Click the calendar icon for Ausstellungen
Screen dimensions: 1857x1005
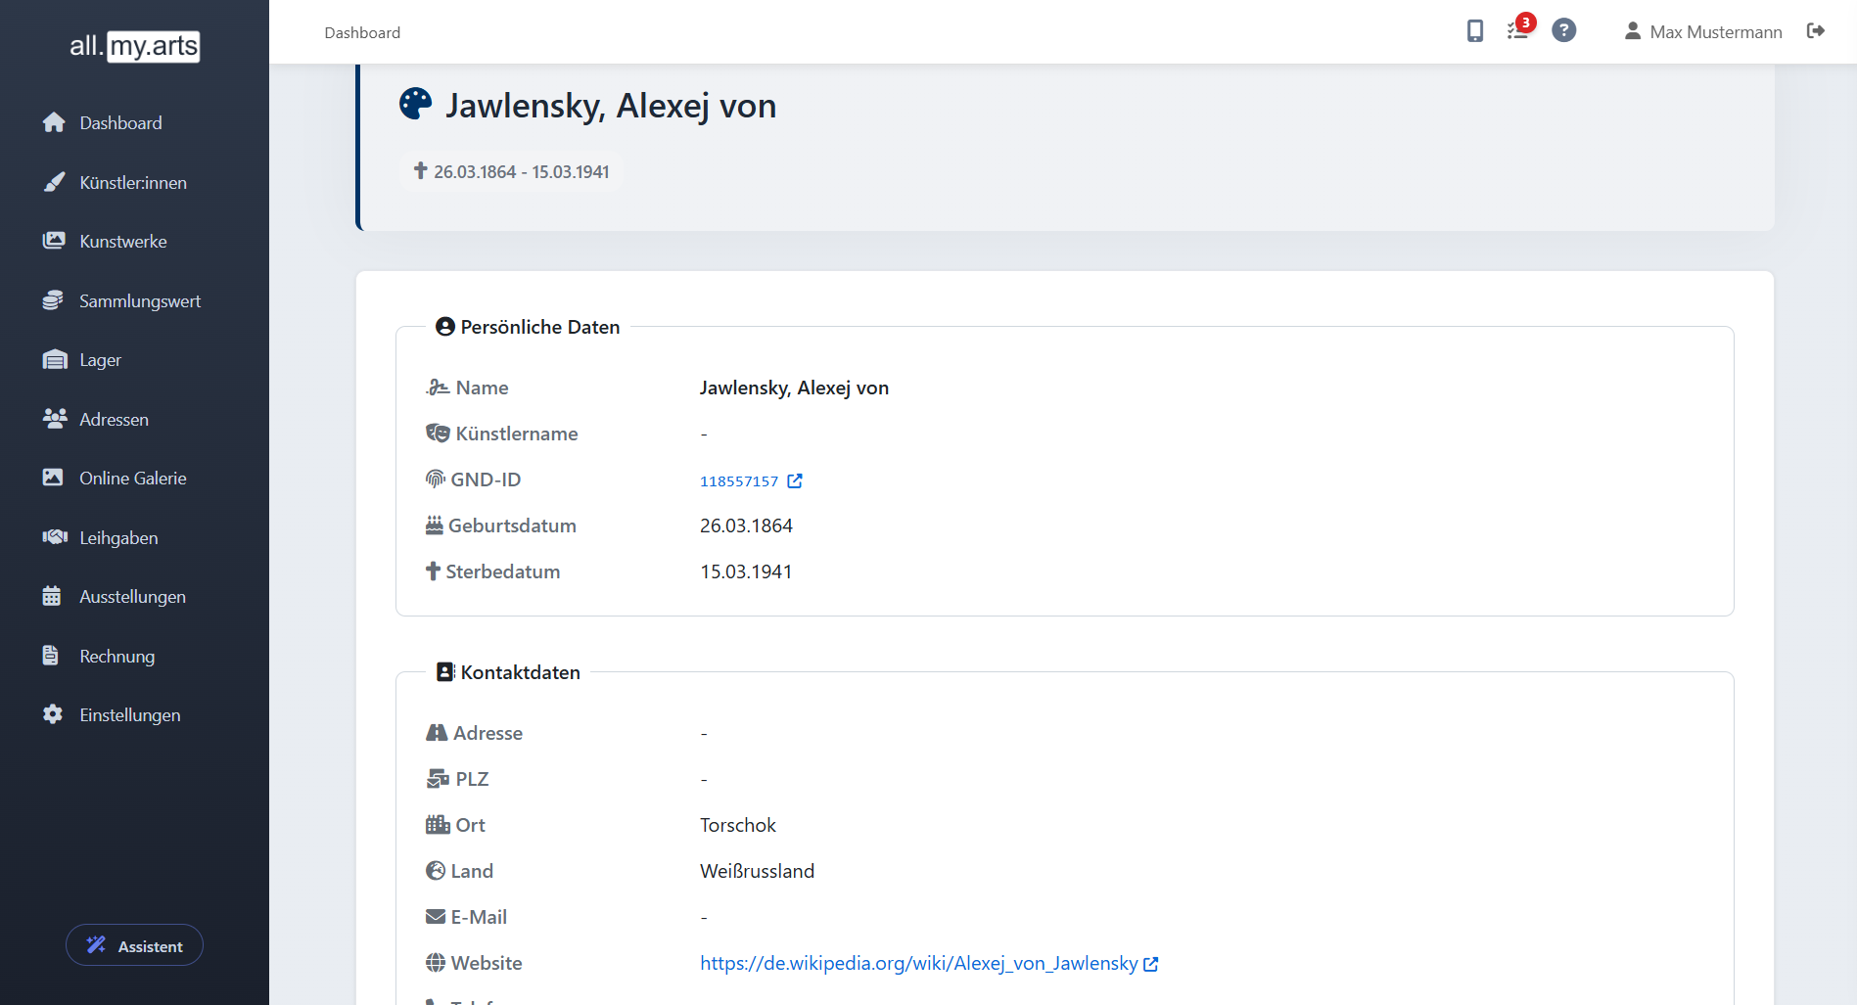(x=52, y=596)
